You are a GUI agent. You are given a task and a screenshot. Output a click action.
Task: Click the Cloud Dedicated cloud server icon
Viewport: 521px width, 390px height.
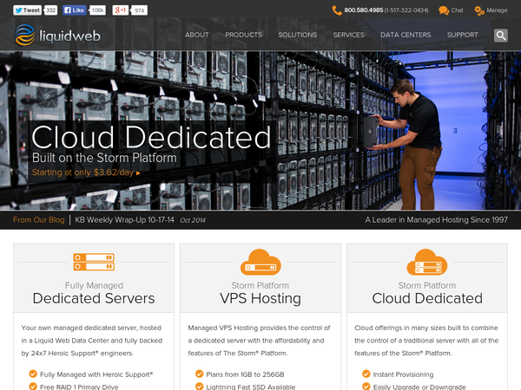427,262
